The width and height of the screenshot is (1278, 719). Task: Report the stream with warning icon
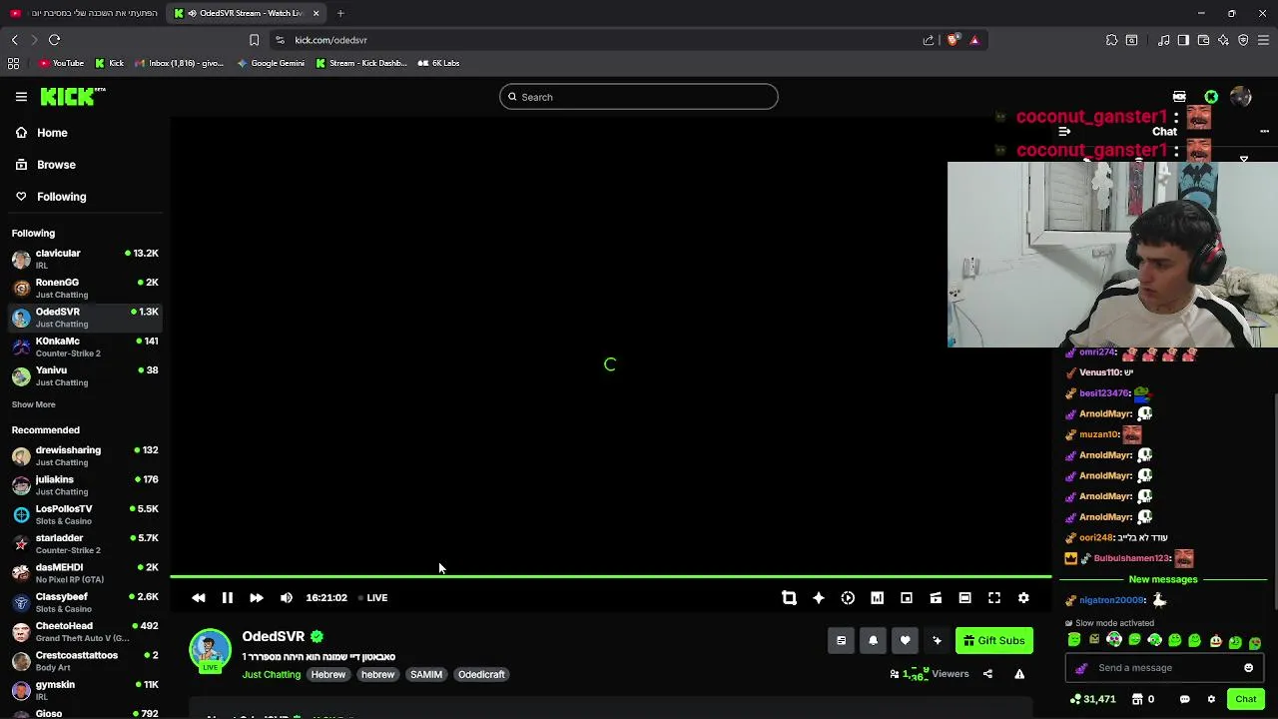pos(1019,674)
